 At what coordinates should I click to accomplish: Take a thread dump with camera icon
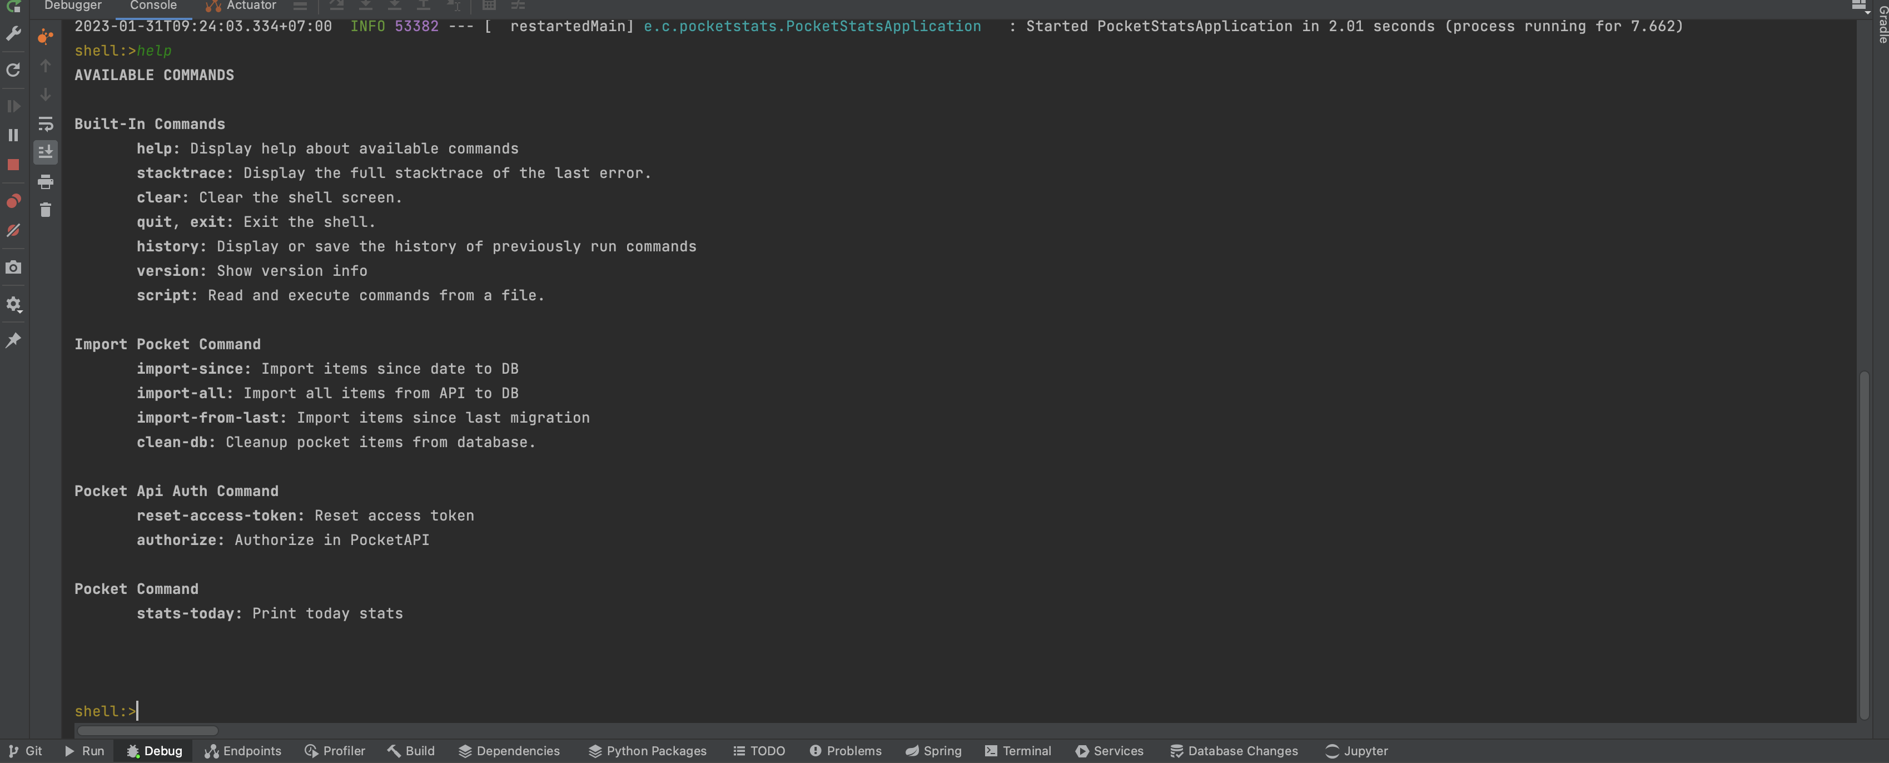click(13, 267)
